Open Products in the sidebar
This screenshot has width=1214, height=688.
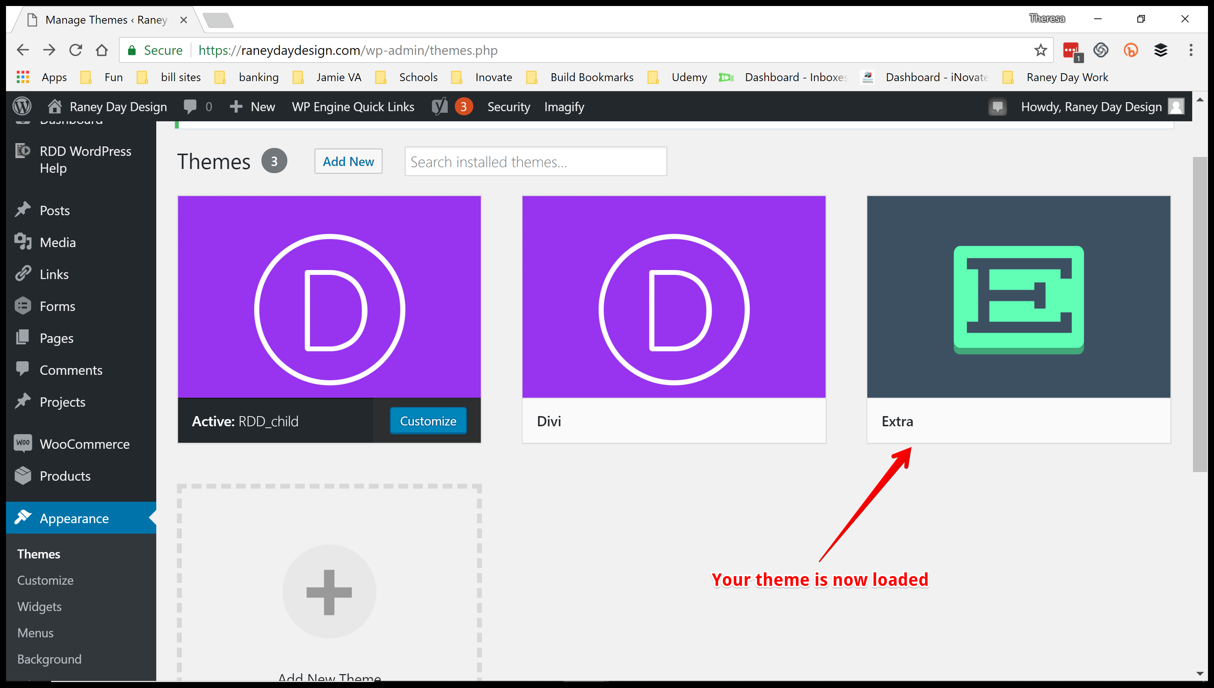[81, 476]
